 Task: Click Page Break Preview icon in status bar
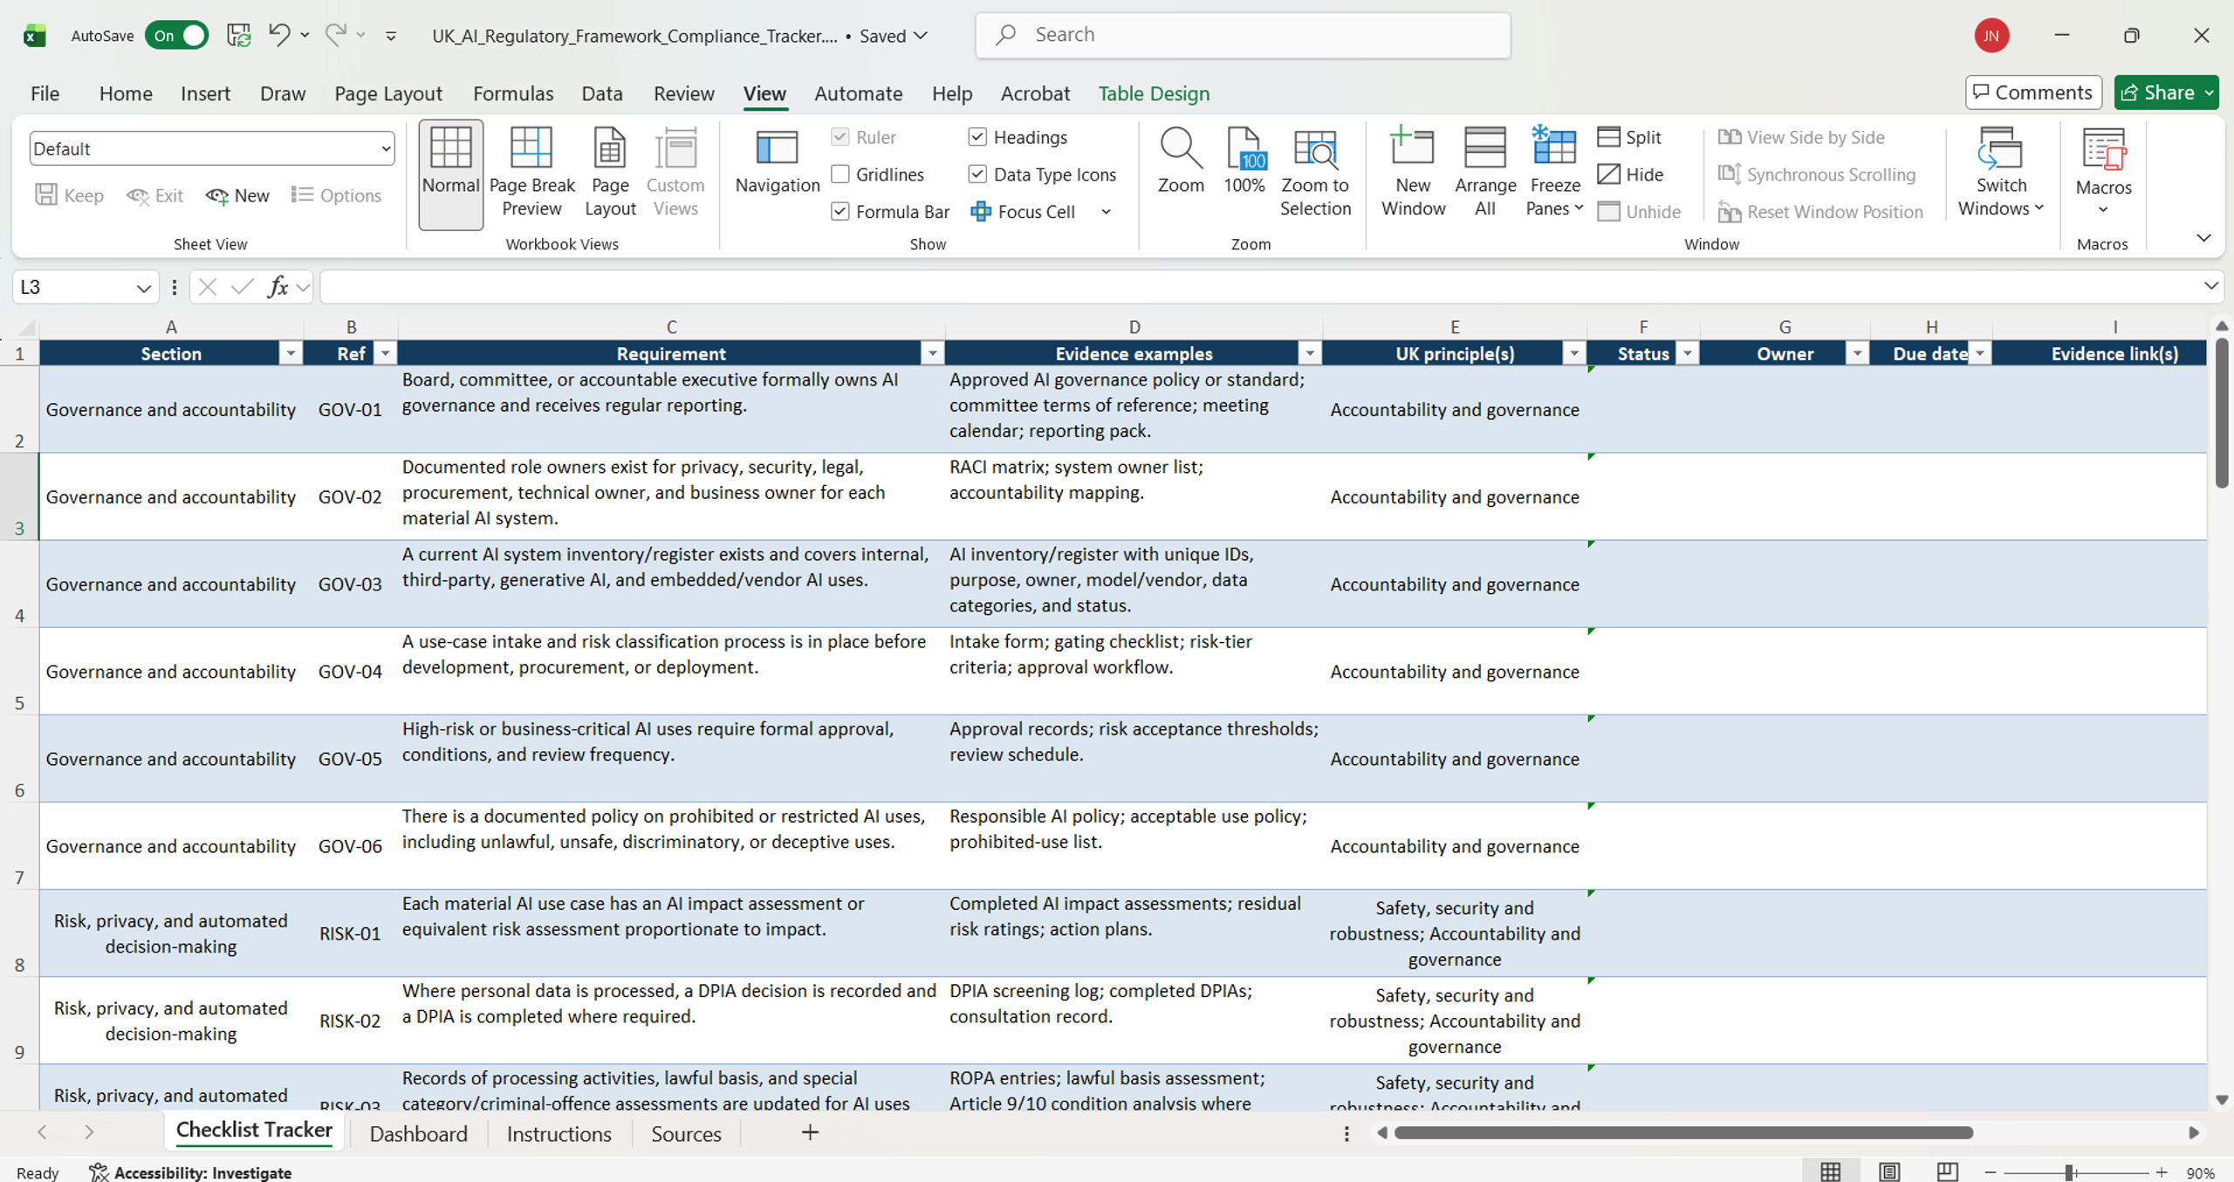[1947, 1172]
